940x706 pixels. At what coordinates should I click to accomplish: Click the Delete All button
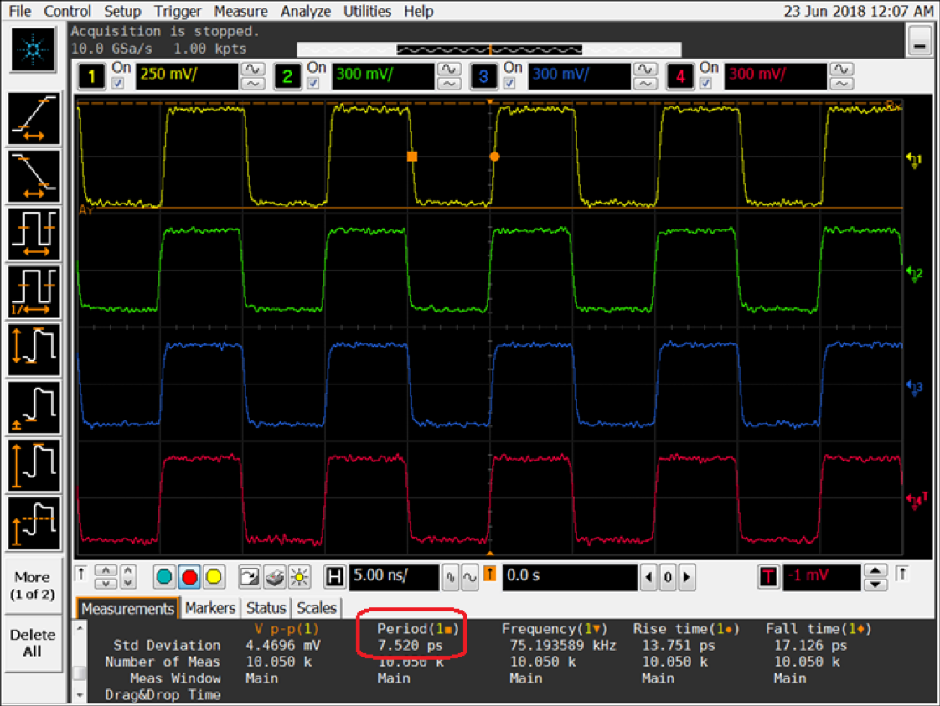(x=32, y=643)
